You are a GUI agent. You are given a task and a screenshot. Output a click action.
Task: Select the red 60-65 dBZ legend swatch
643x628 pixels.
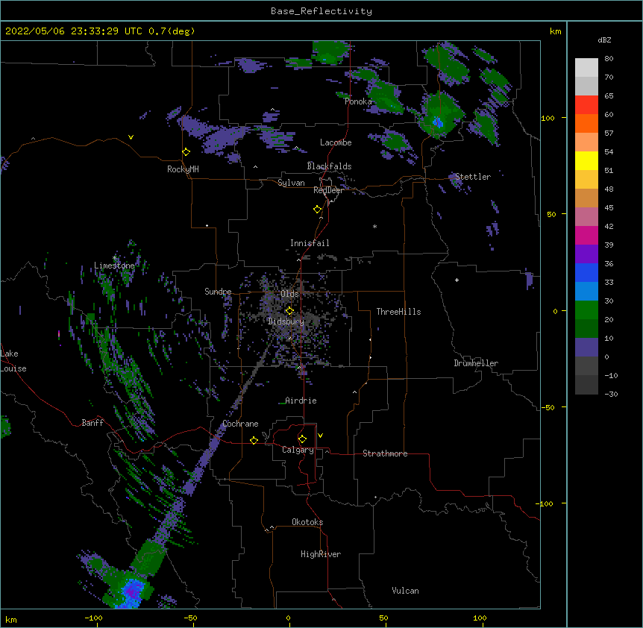tap(586, 105)
